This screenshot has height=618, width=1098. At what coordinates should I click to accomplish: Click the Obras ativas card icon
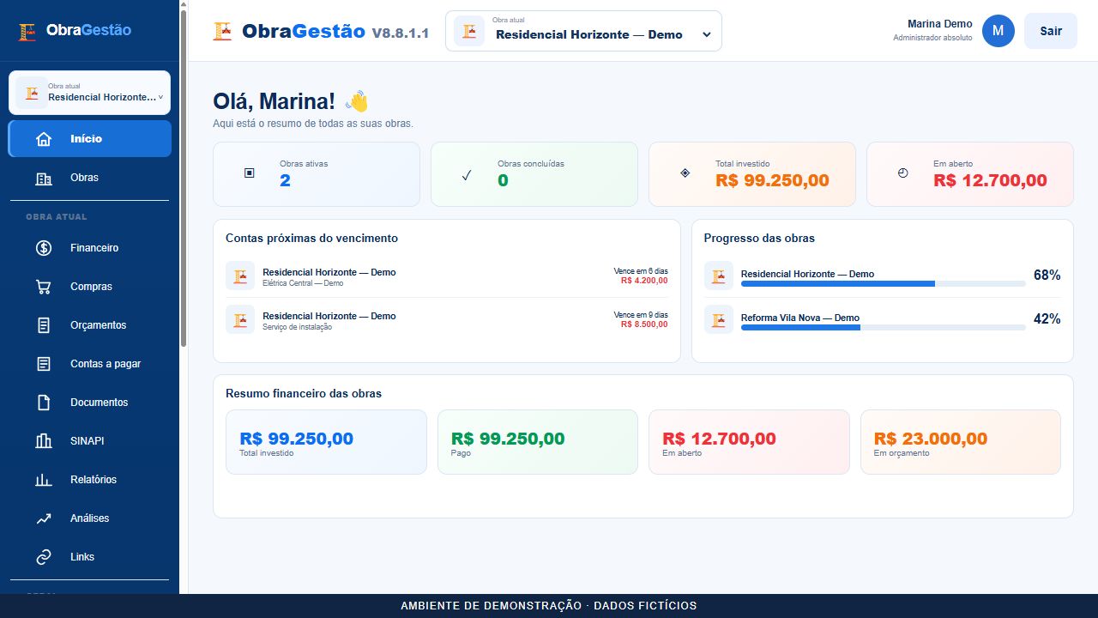pos(250,173)
